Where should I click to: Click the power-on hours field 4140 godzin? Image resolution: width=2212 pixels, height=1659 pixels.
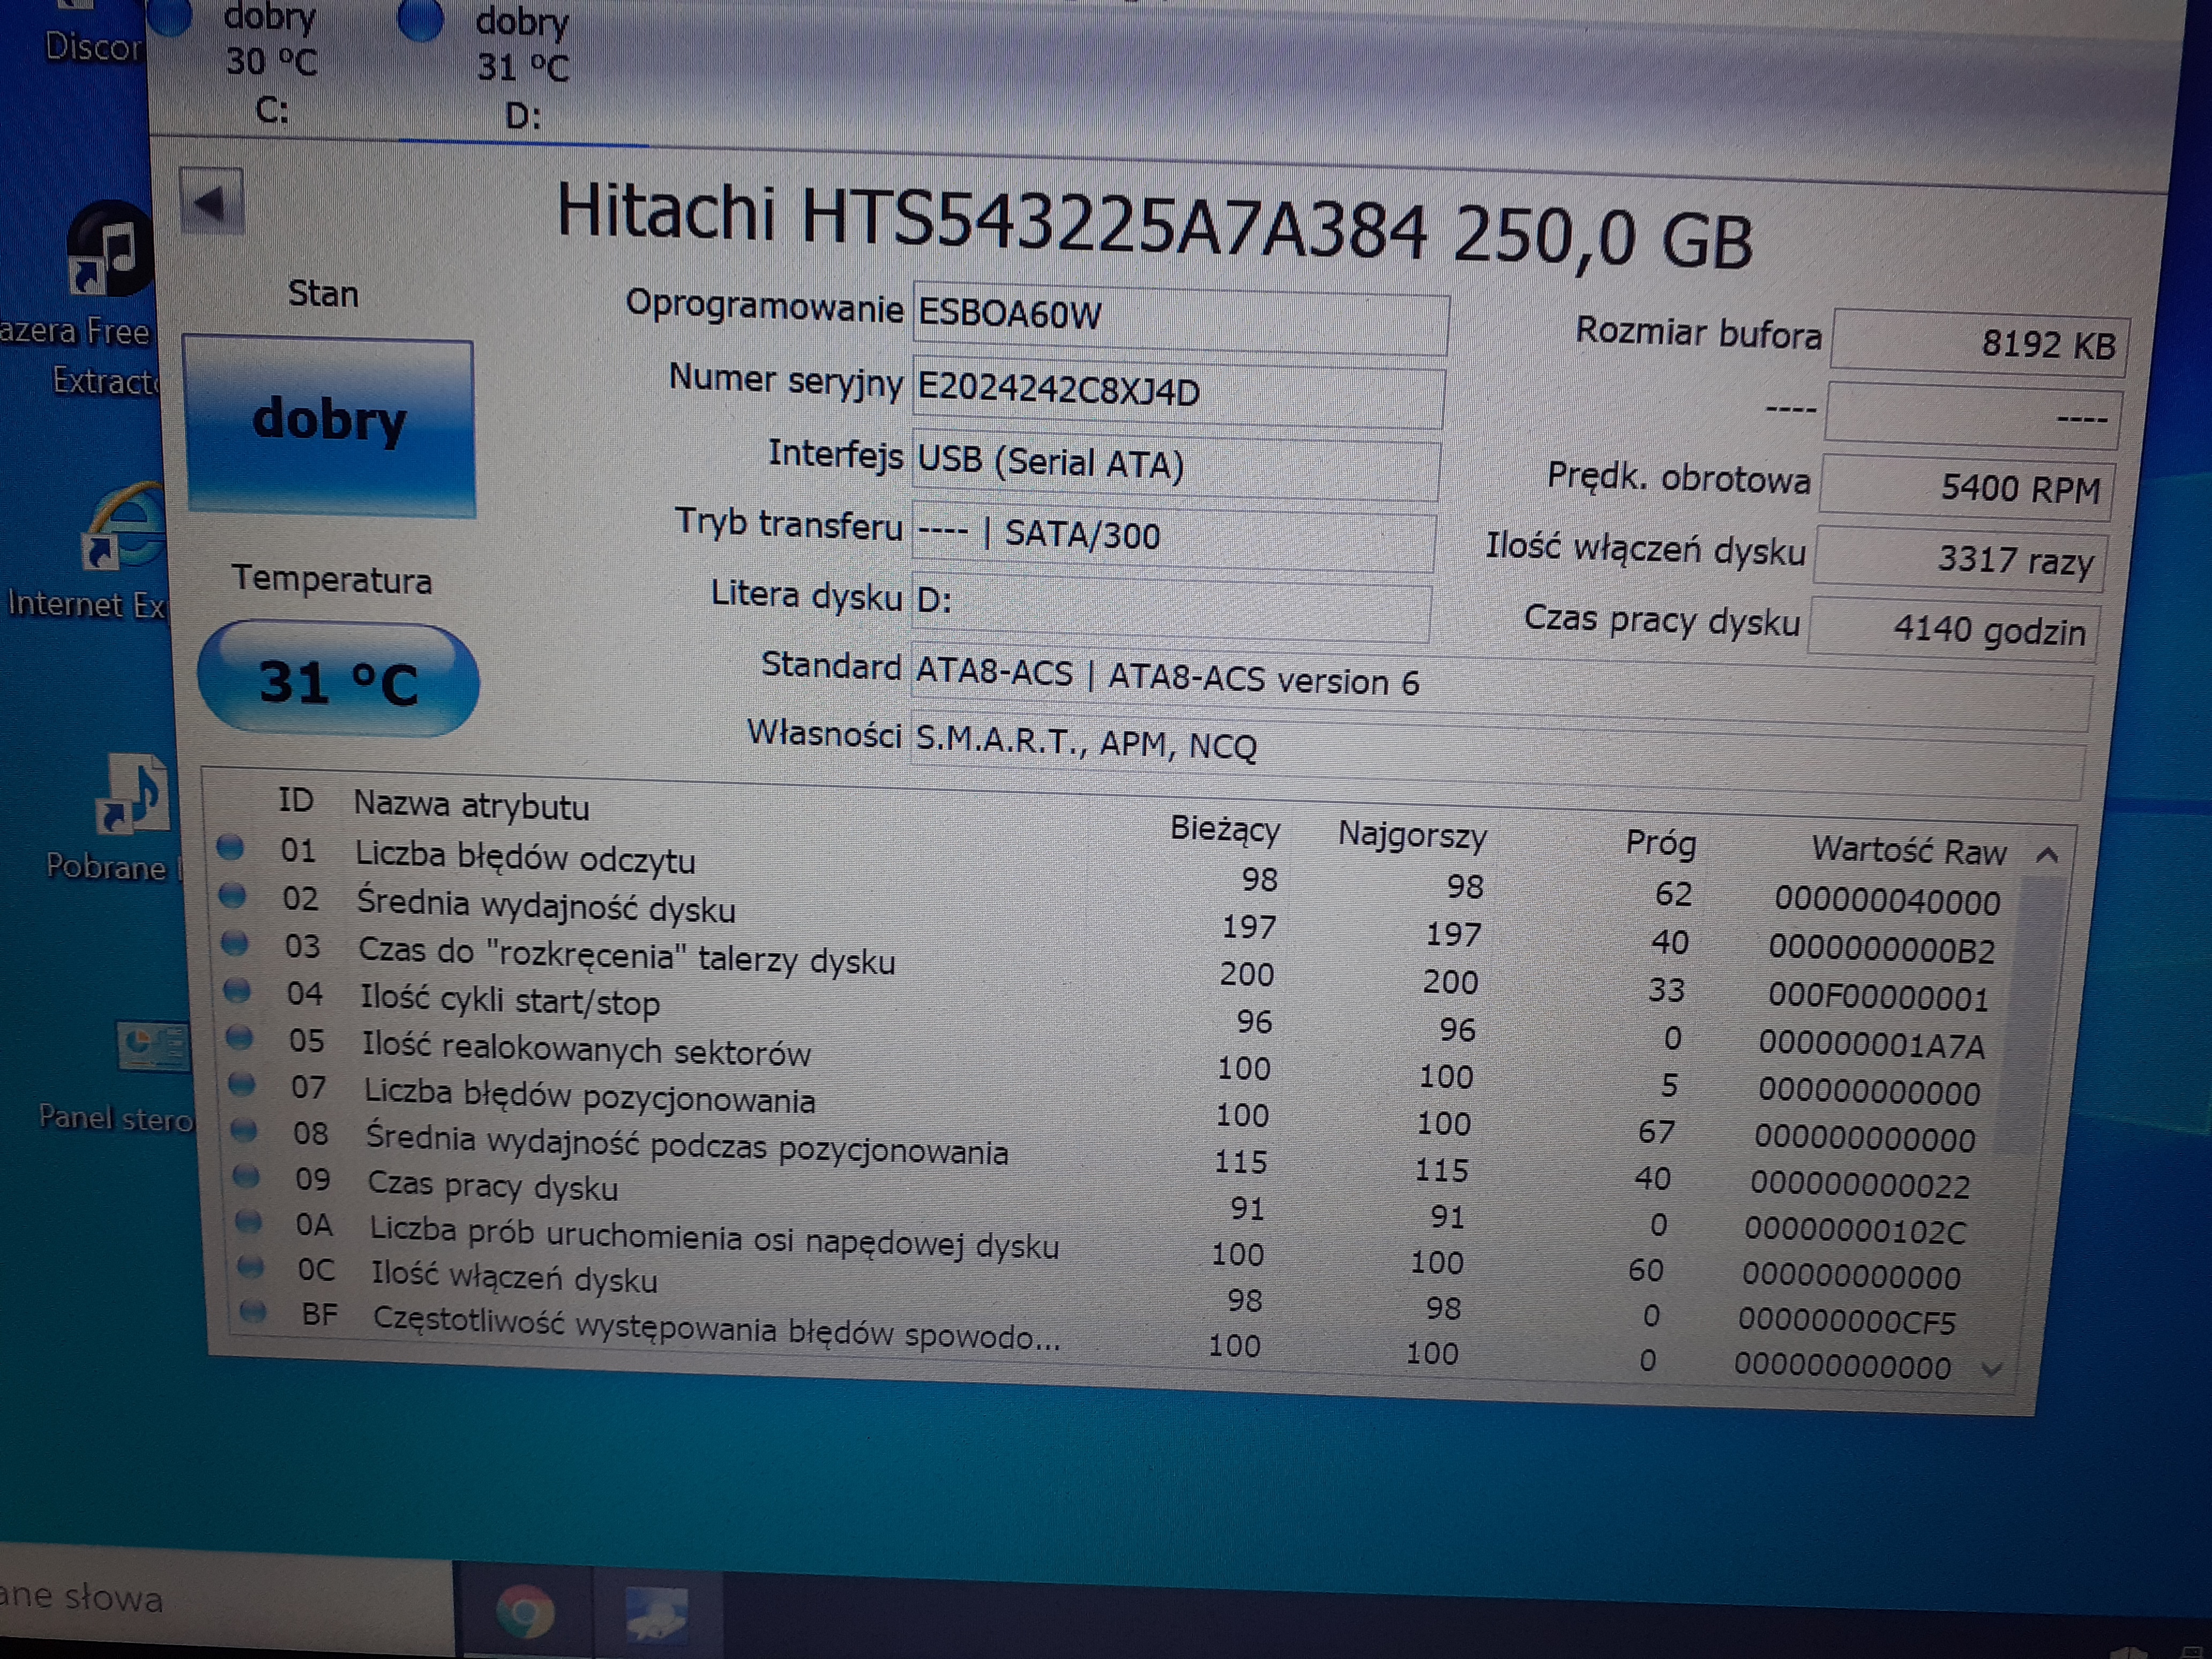point(1955,629)
